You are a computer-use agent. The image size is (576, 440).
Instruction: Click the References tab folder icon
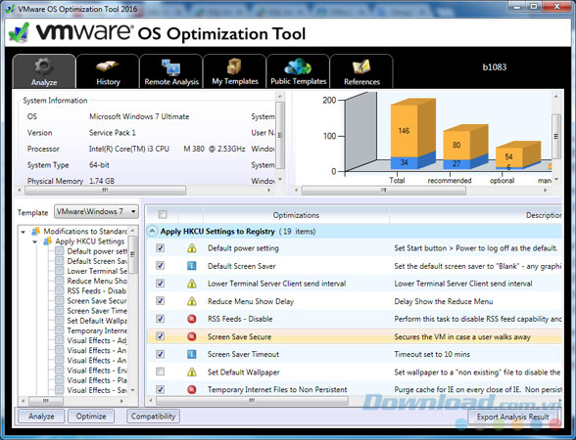click(x=361, y=66)
